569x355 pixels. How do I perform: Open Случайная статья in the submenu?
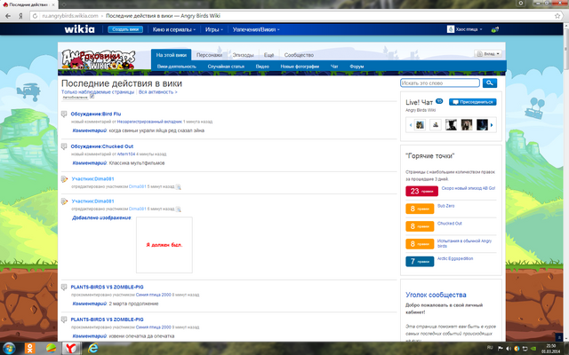pos(226,67)
